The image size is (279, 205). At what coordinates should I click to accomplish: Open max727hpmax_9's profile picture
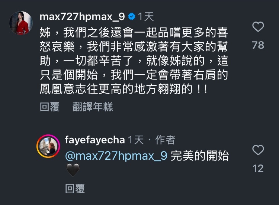(21, 23)
